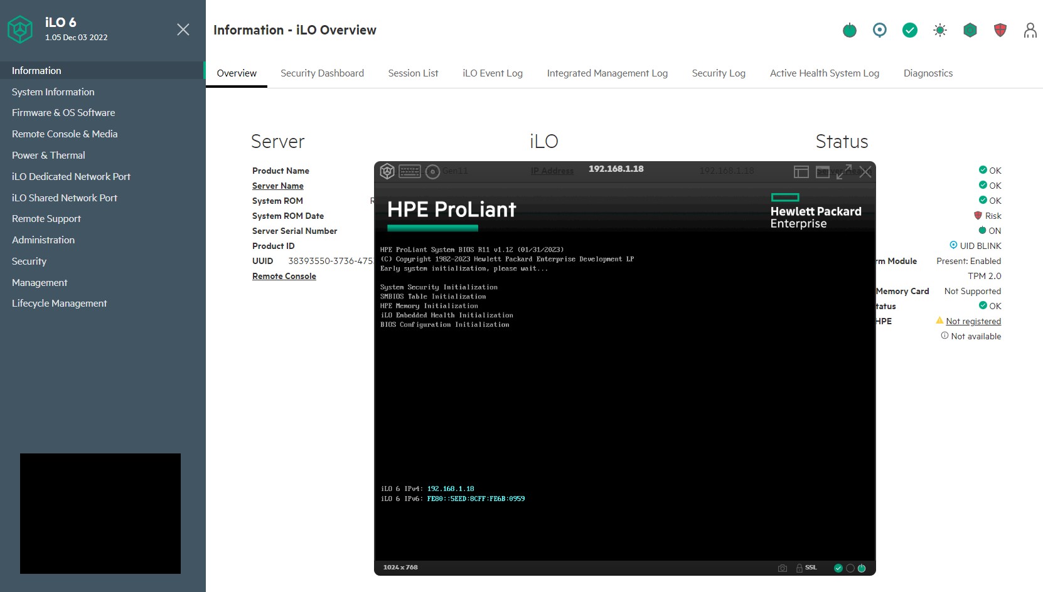1043x592 pixels.
Task: Click the black console thumbnail in sidebar
Action: coord(100,514)
